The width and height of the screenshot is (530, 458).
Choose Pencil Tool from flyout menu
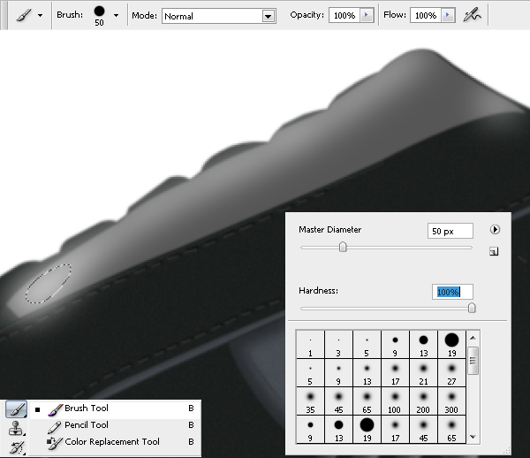point(115,425)
